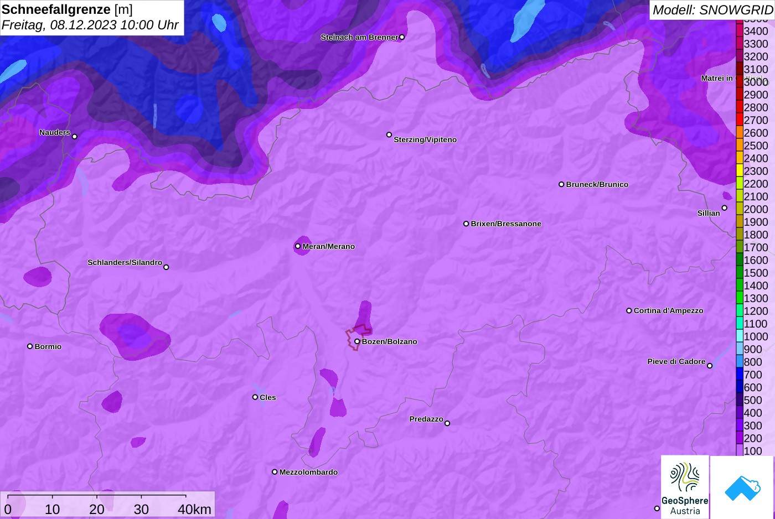This screenshot has width=775, height=519.
Task: Click the 500 legend value
Action: point(753,400)
